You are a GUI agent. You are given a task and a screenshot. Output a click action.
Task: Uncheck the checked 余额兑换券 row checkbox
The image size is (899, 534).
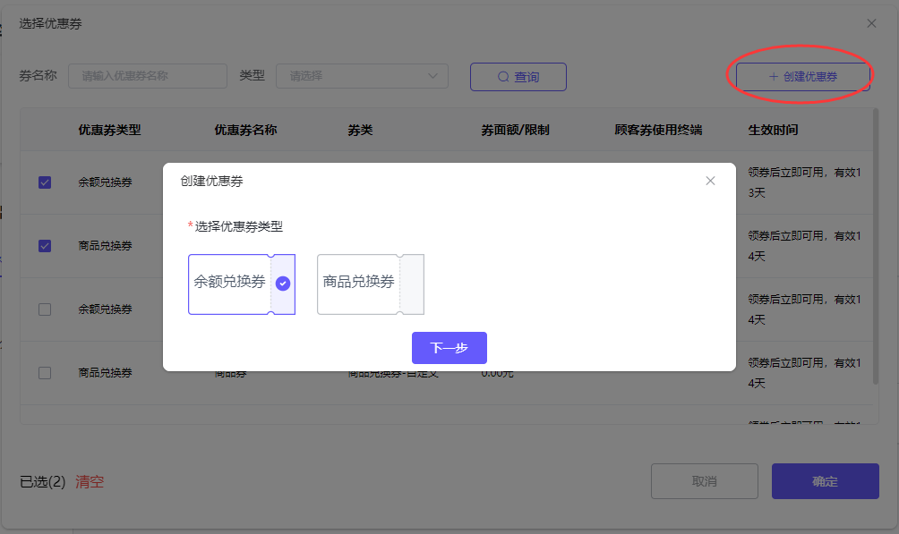(x=45, y=182)
